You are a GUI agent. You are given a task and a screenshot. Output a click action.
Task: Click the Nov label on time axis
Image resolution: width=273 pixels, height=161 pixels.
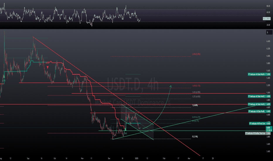[82, 158]
